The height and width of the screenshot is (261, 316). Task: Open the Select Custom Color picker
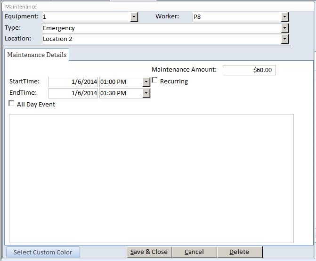point(43,252)
